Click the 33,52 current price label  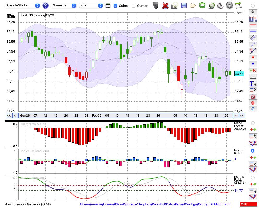tap(239, 74)
